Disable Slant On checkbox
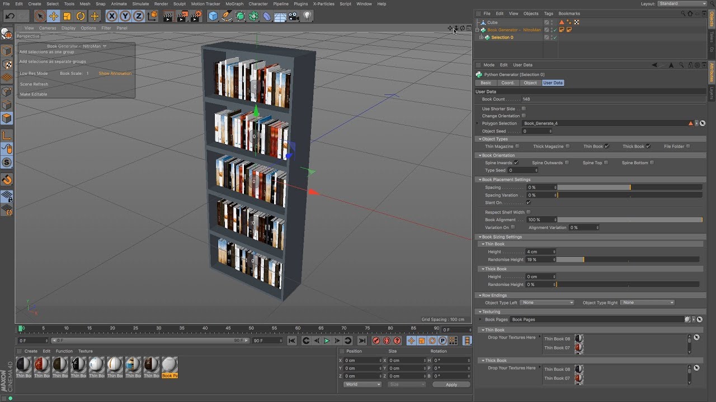Viewport: 716px width, 402px height. tap(529, 202)
